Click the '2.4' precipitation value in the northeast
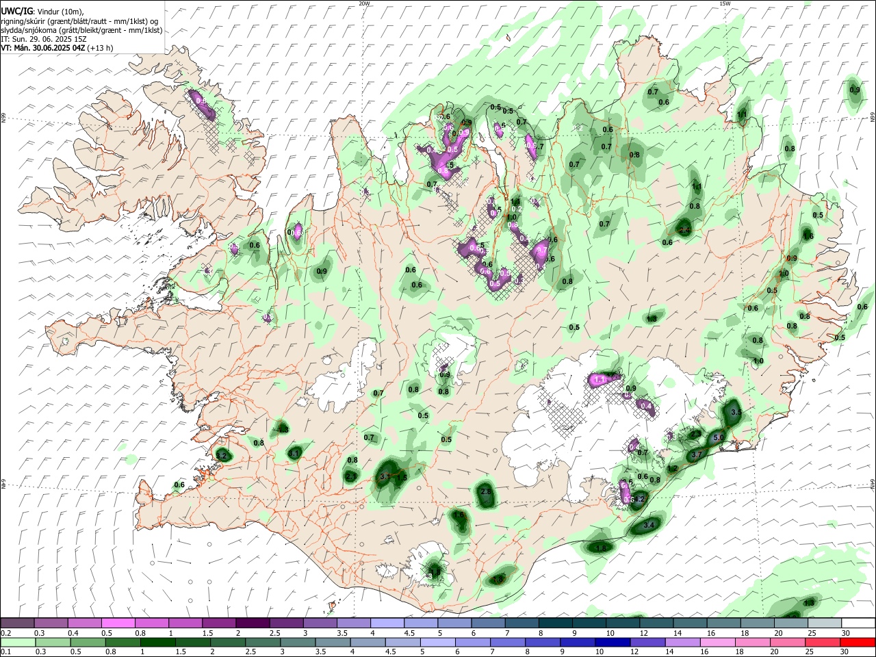Image resolution: width=876 pixels, height=657 pixels. 684,230
